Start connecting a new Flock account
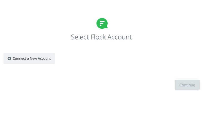 pyautogui.click(x=29, y=58)
